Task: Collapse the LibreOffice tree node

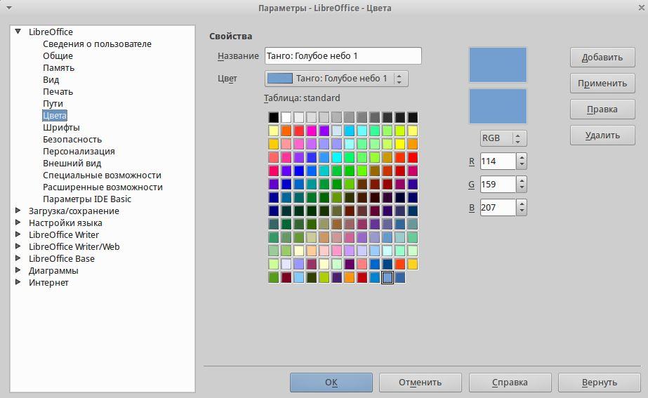Action: point(18,32)
